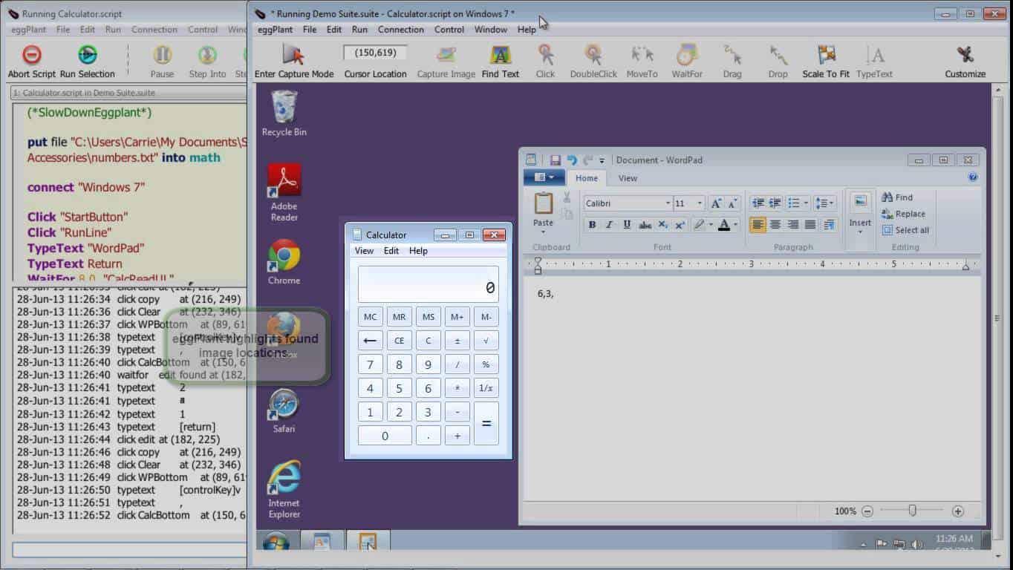Open the text highlight color dropdown arrow
1013x570 pixels.
point(711,225)
